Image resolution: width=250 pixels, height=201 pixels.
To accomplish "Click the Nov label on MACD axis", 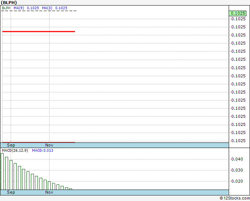I will click(49, 192).
